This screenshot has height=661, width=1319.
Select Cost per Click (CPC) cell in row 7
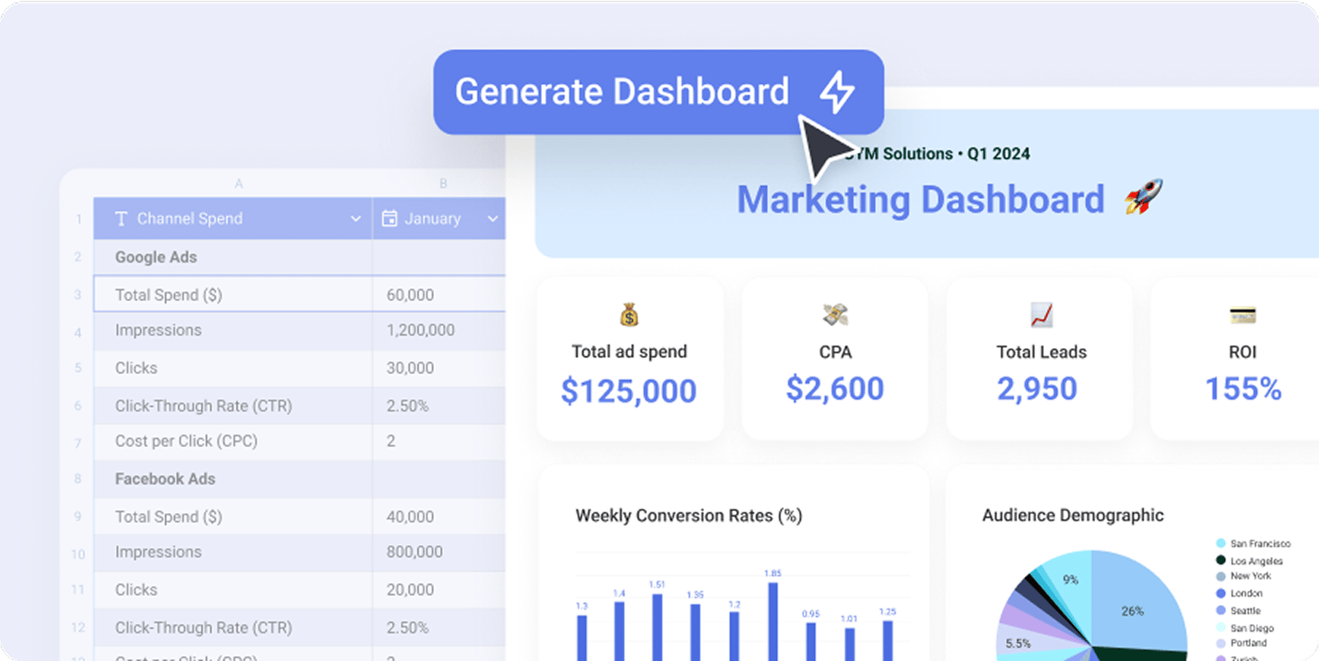(233, 441)
